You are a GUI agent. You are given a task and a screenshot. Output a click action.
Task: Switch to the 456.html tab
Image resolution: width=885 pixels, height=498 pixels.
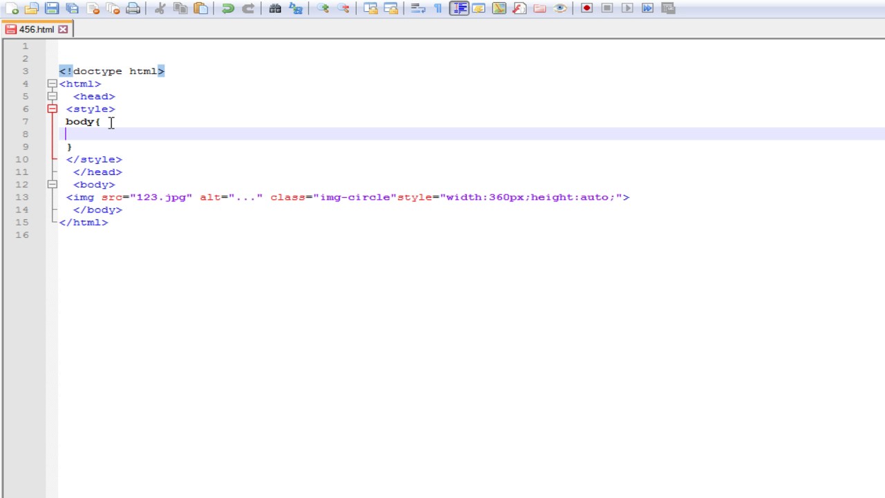coord(37,30)
